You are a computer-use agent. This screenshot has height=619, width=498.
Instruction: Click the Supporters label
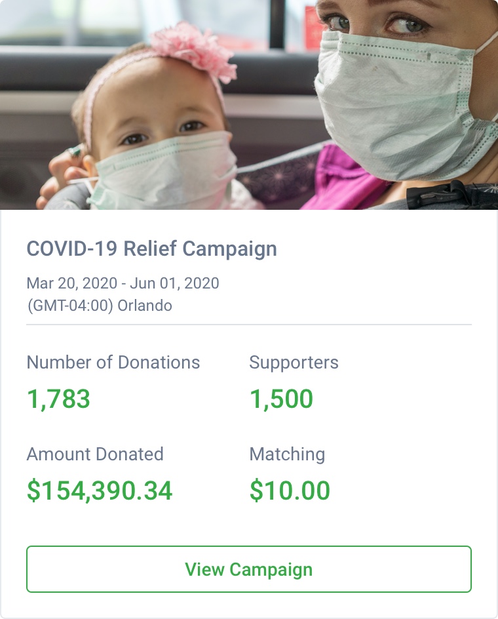(294, 362)
